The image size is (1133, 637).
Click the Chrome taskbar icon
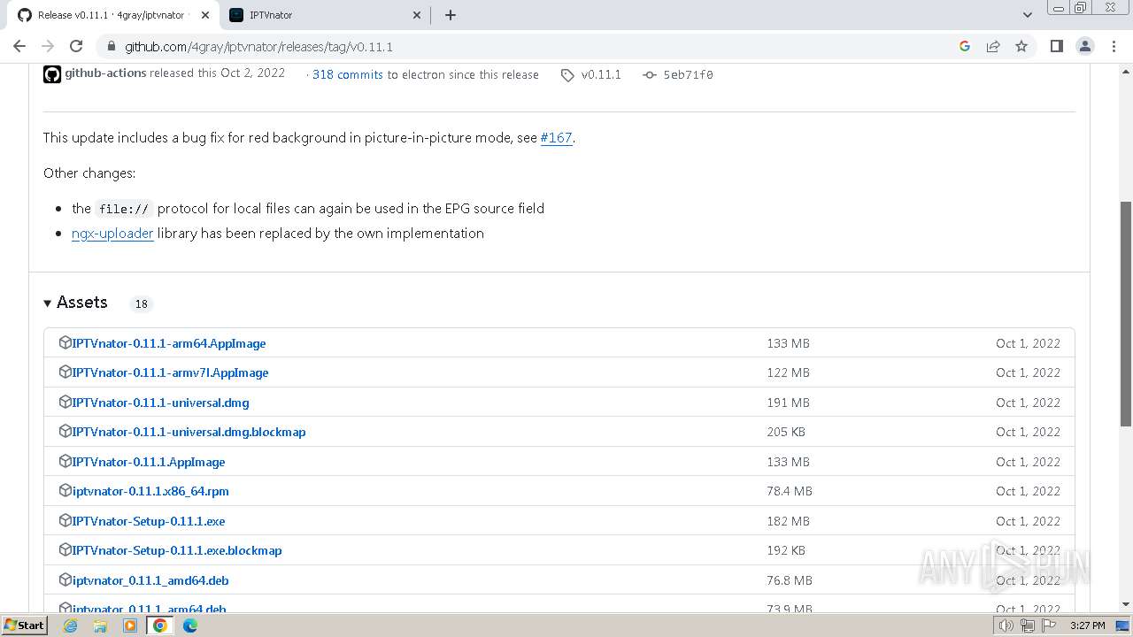coord(160,625)
